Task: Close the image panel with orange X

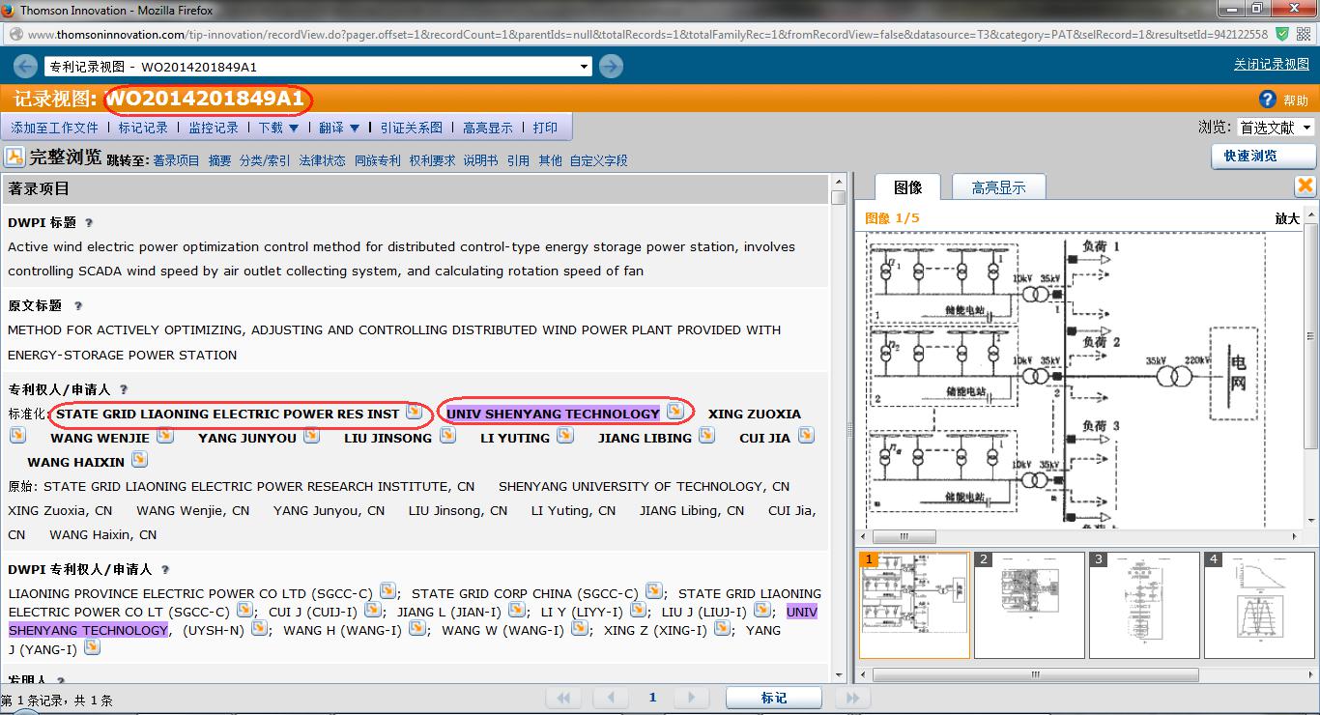Action: pyautogui.click(x=1305, y=186)
